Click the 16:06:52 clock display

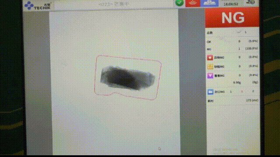point(231,4)
